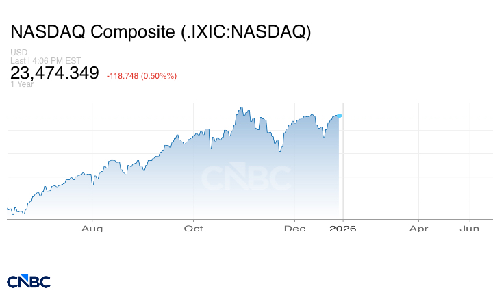493x308 pixels.
Task: Click the Dec label on the time axis
Action: tap(294, 228)
